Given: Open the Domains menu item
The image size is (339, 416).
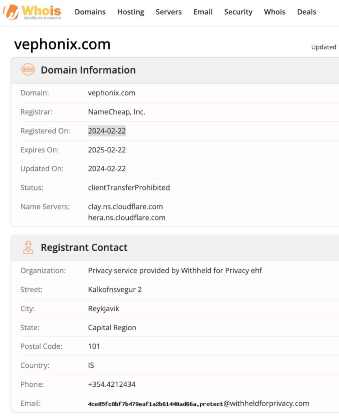Looking at the screenshot, I should pyautogui.click(x=90, y=12).
